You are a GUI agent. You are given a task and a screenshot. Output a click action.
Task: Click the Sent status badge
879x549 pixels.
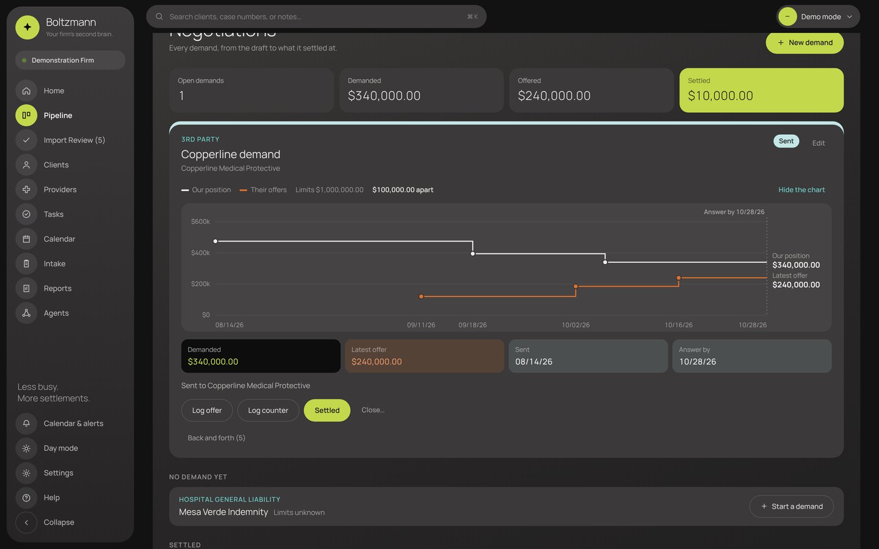786,141
